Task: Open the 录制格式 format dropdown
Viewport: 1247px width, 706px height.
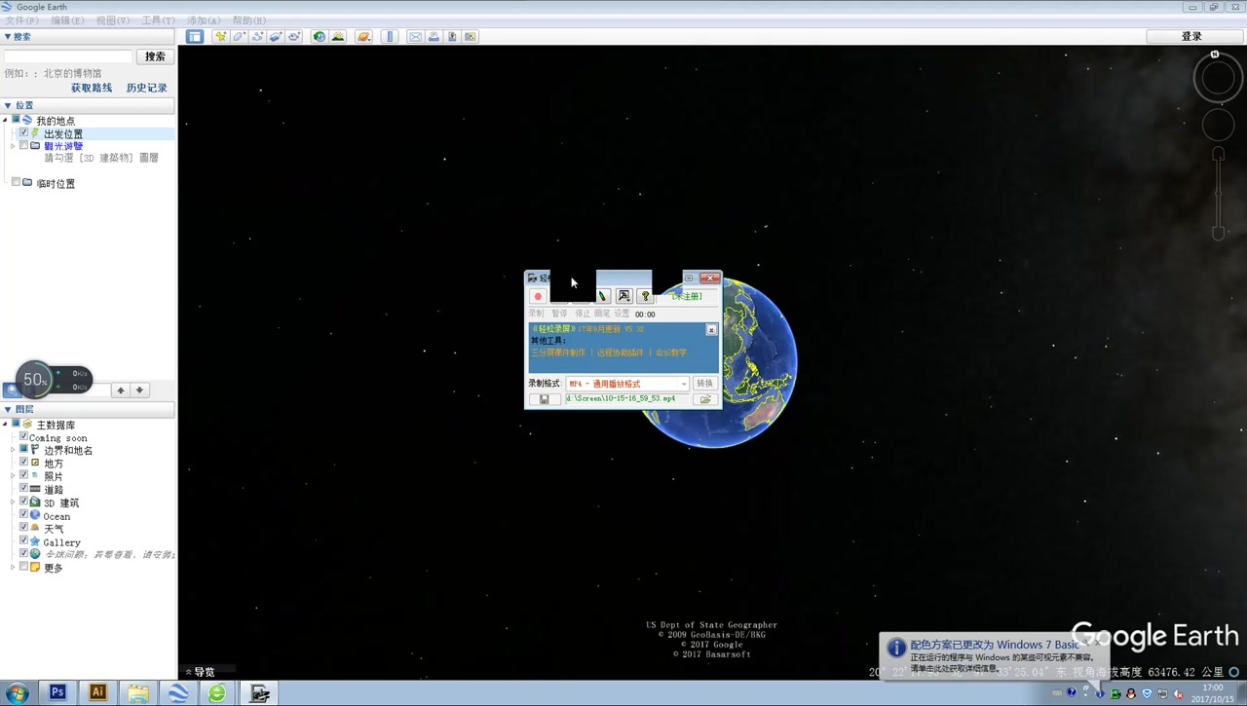Action: (x=627, y=384)
